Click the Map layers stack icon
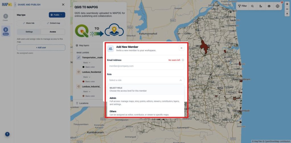This screenshot has height=143, width=291. [77, 45]
